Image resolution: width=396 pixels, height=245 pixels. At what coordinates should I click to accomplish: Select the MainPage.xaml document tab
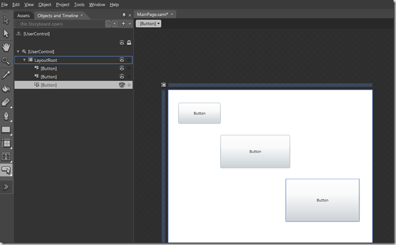point(152,14)
